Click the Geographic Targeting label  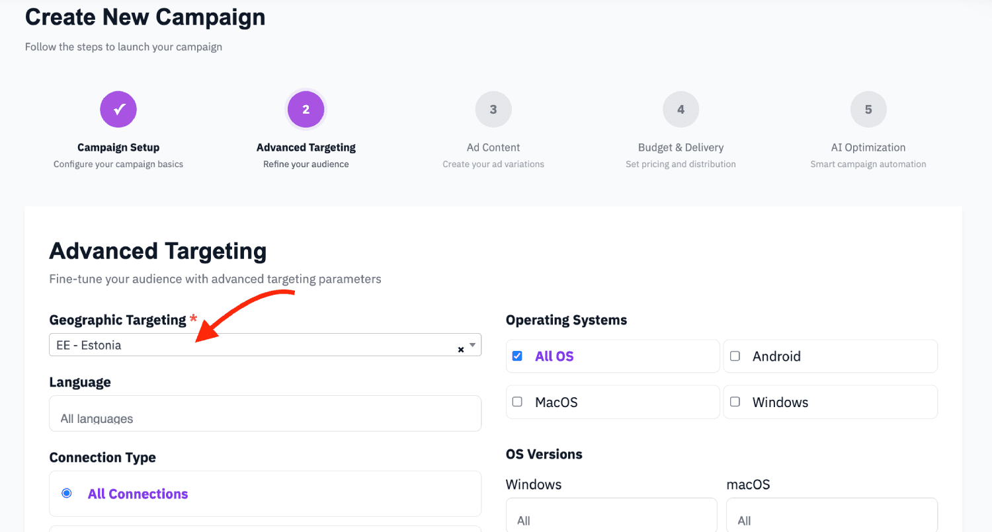(x=118, y=320)
